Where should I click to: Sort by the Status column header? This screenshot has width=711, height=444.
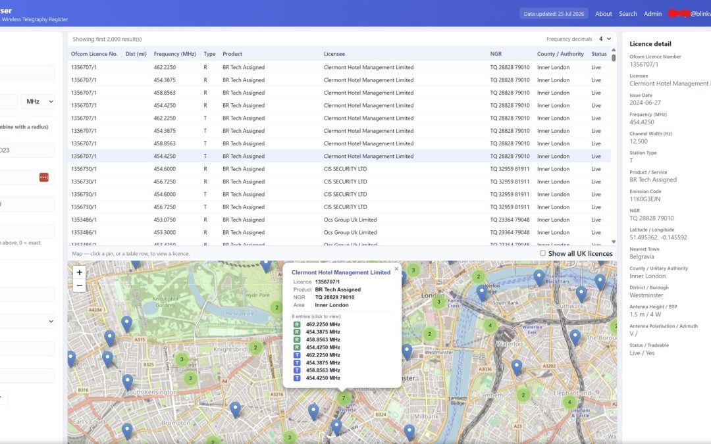tap(598, 53)
